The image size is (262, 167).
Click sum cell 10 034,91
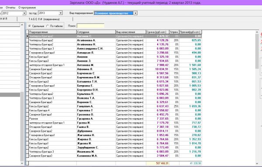tap(158, 69)
